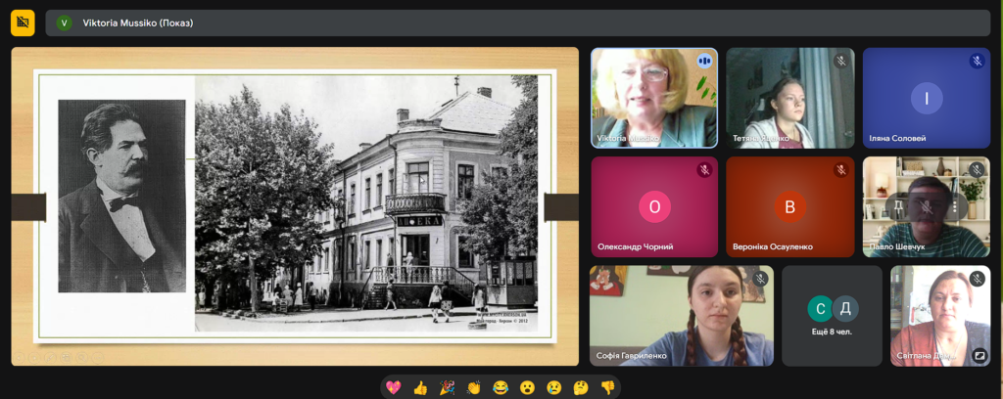The height and width of the screenshot is (399, 1003).
Task: Send the sparkling heart reaction
Action: pyautogui.click(x=395, y=388)
